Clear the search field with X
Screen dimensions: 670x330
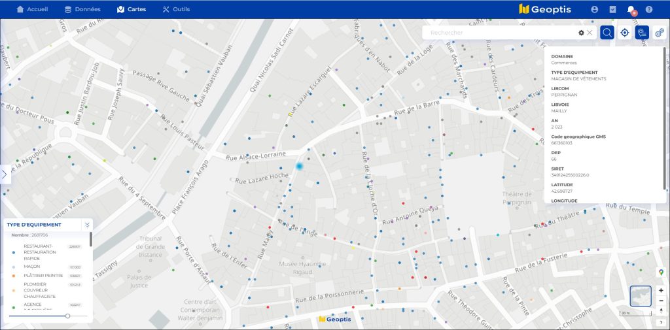590,33
